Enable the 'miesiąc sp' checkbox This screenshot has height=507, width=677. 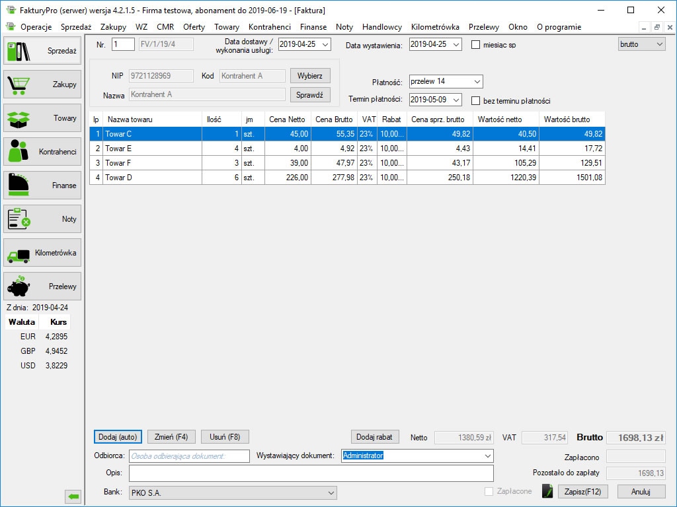(x=475, y=45)
